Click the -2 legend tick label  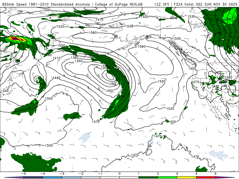coord(81,174)
